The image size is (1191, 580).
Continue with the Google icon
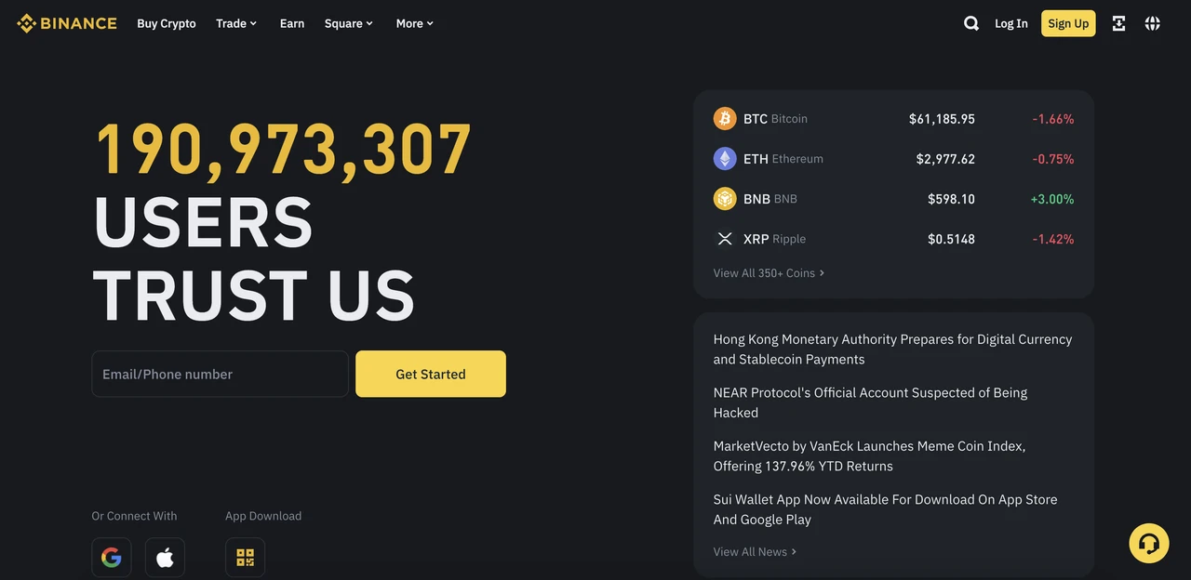pyautogui.click(x=112, y=558)
